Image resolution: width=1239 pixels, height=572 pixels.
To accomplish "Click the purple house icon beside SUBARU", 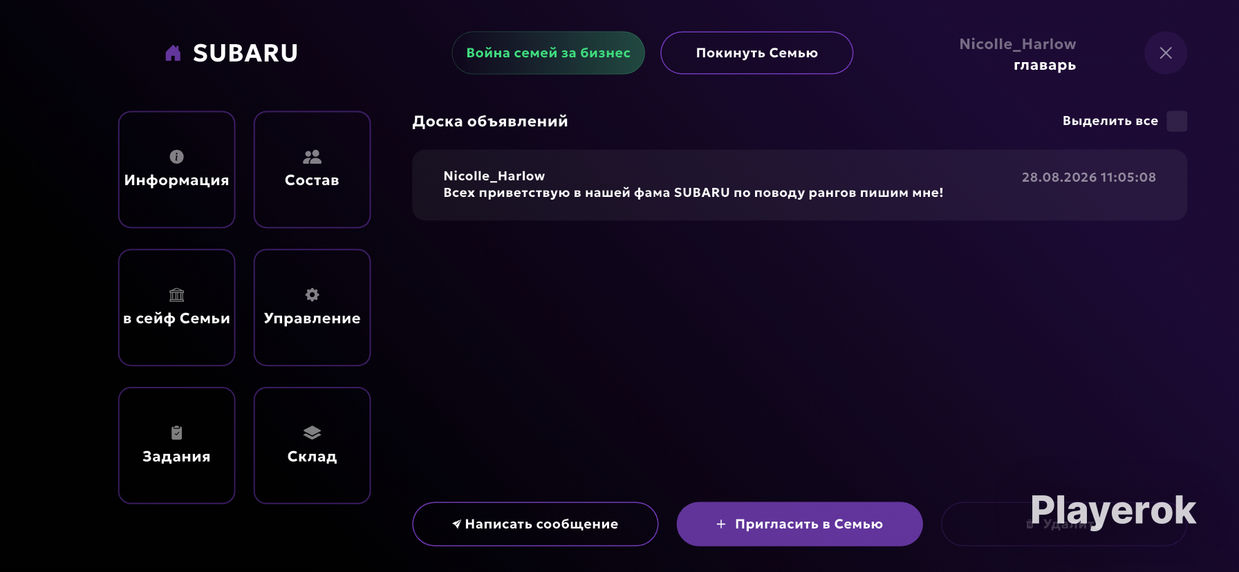I will point(173,53).
